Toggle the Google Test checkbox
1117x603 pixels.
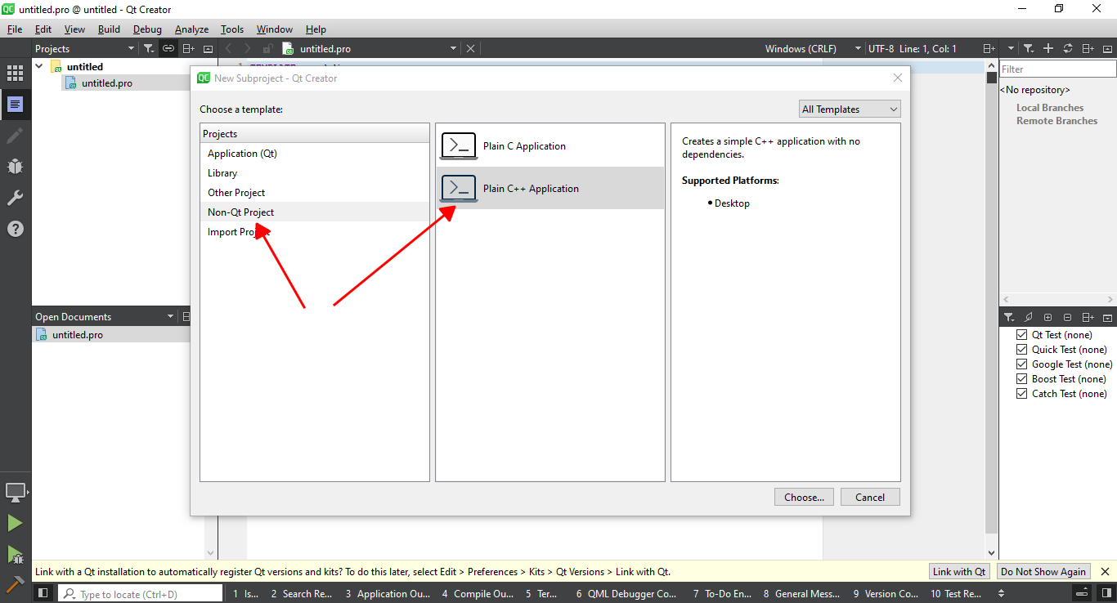tap(1021, 364)
